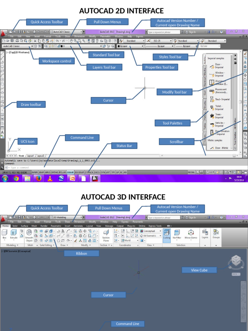Viewport: 248px width, 331px height.
Task: Expand the Modeling panel in the 3D ribbon
Action: pyautogui.click(x=12, y=245)
